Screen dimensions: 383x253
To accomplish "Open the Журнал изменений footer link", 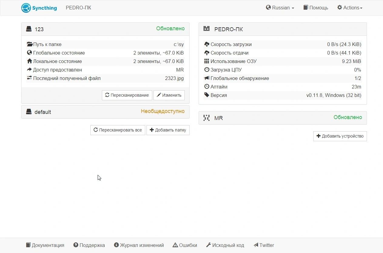I will click(139, 245).
